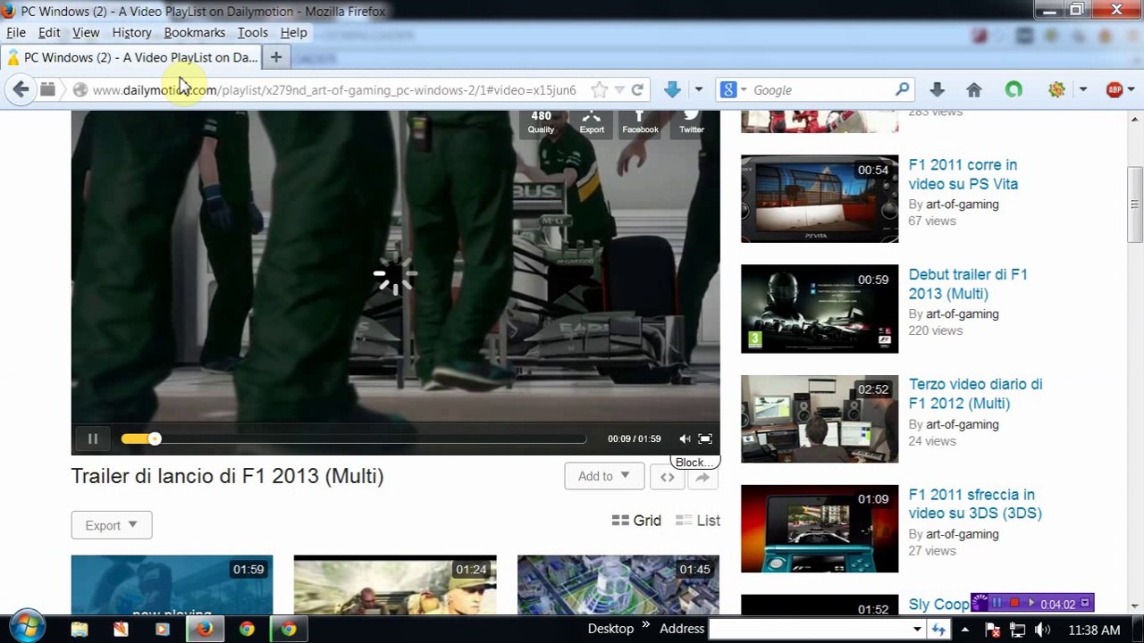This screenshot has width=1144, height=643.
Task: Open the Firefox downloads arrow
Action: [x=937, y=89]
